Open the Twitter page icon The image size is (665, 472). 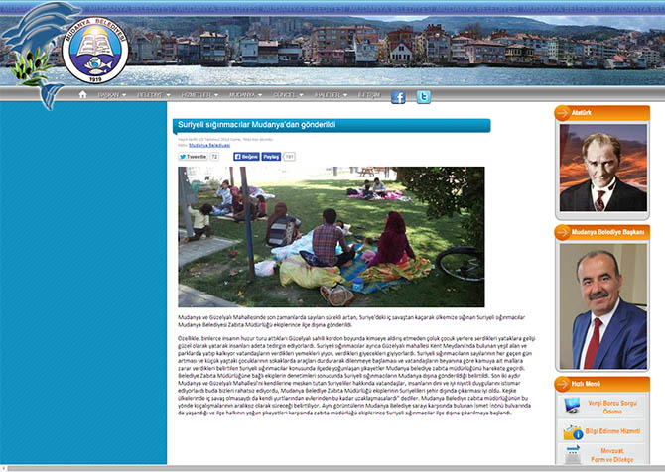[424, 96]
